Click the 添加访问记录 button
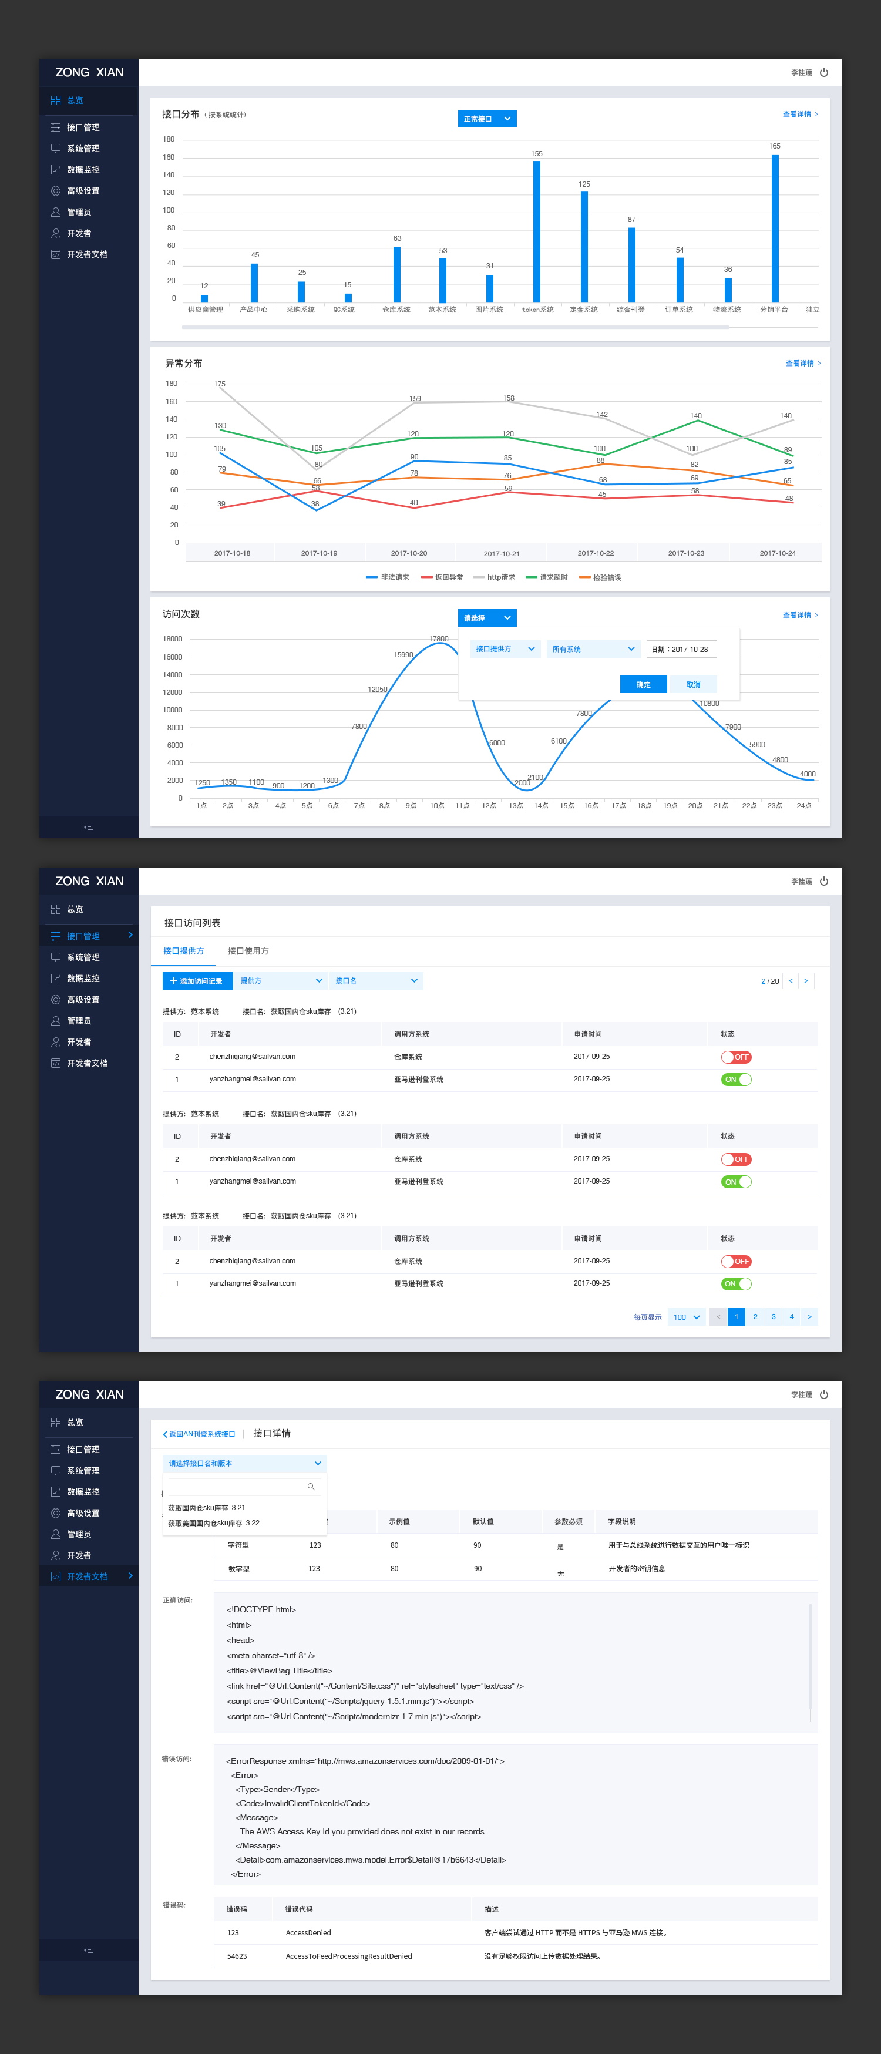Image resolution: width=881 pixels, height=2054 pixels. (197, 981)
